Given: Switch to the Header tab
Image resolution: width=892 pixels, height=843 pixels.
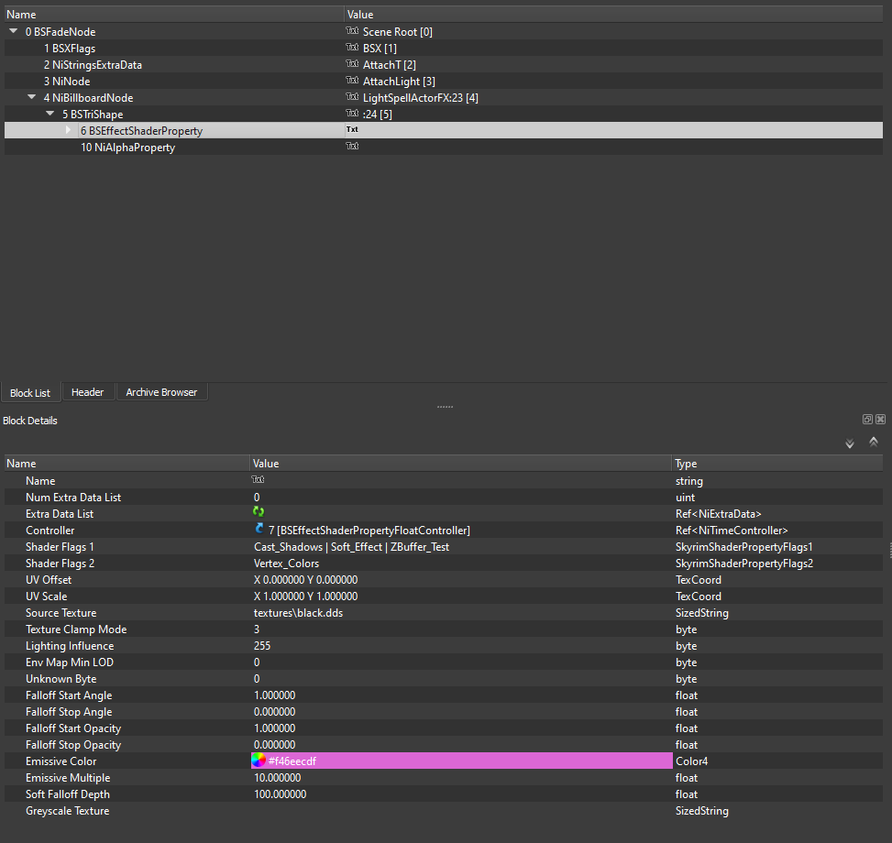Looking at the screenshot, I should tap(88, 392).
